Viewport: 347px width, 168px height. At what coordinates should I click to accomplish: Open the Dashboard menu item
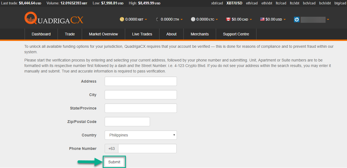pos(41,34)
